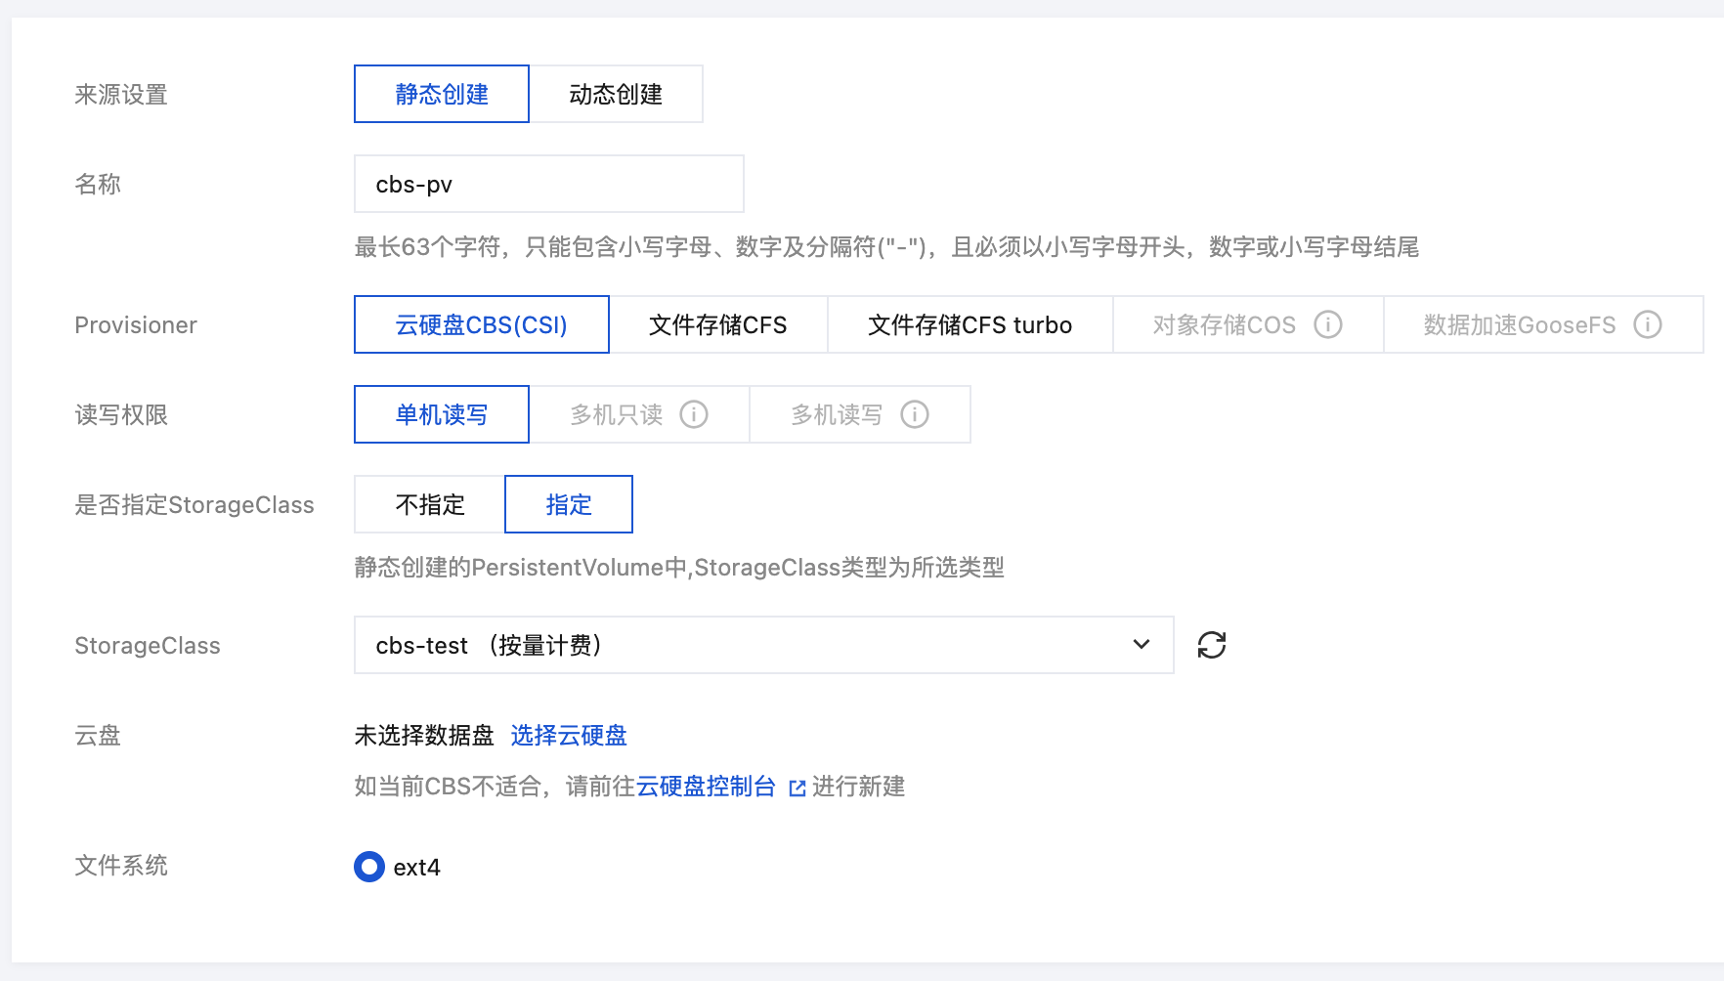Screen dimensions: 1724x981
Task: Choose 不指定 for StorageClass option
Action: [x=430, y=504]
